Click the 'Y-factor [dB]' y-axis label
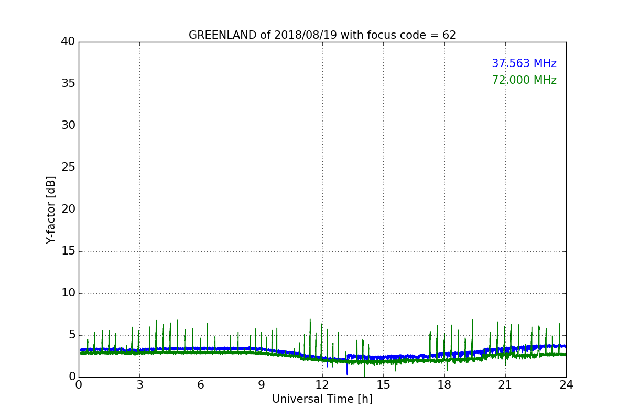This screenshot has height=419, width=629. point(51,210)
